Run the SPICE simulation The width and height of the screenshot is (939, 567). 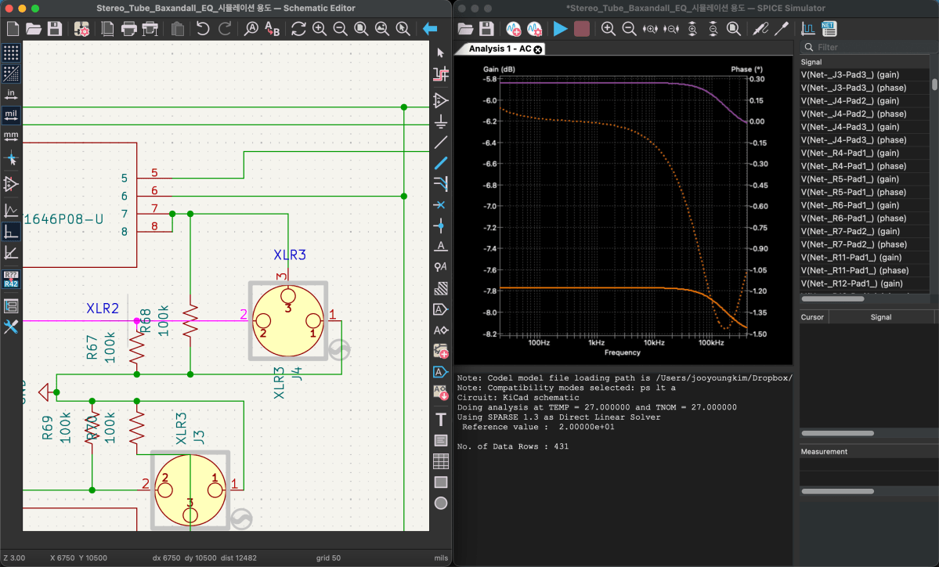tap(560, 28)
